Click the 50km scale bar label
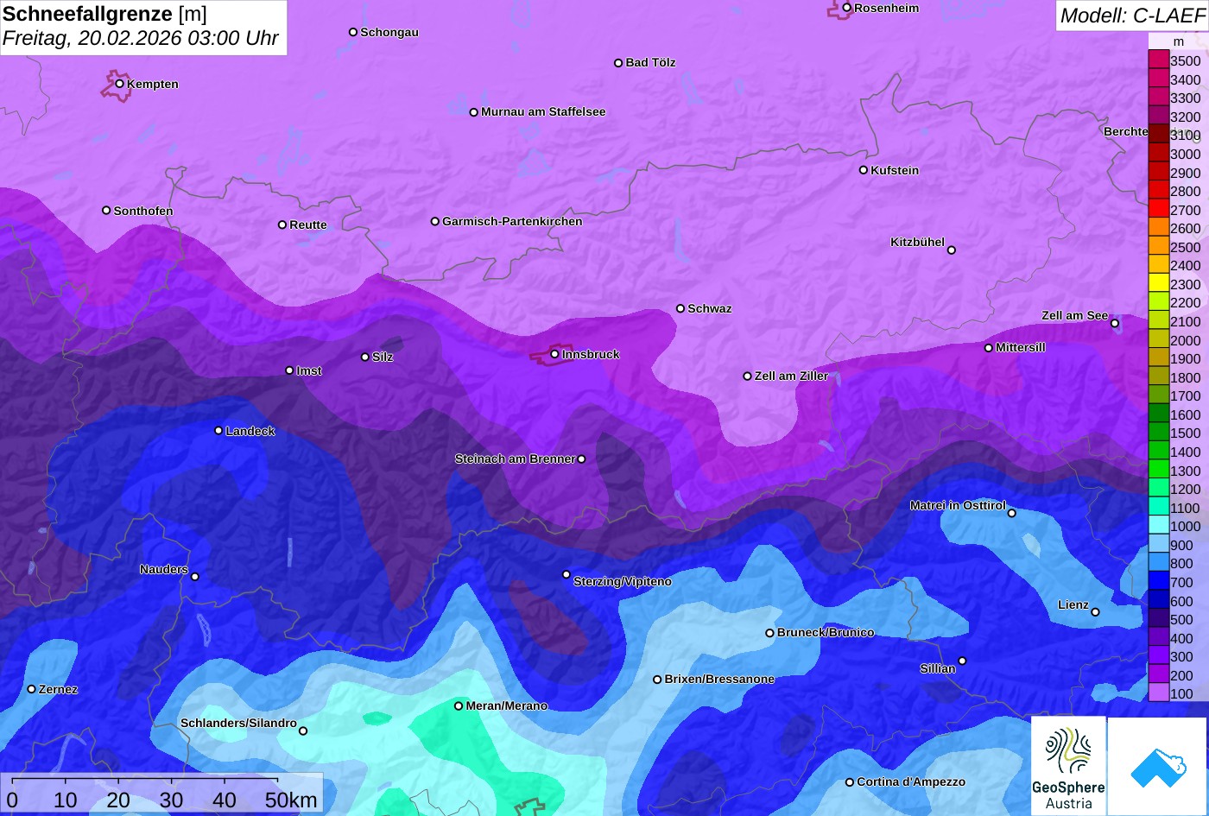The width and height of the screenshot is (1209, 816). point(291,800)
